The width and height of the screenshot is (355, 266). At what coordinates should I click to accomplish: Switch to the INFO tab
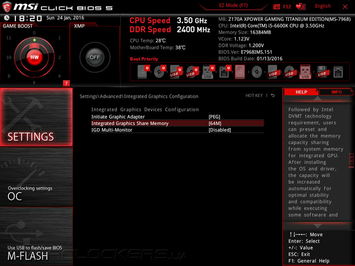336,92
